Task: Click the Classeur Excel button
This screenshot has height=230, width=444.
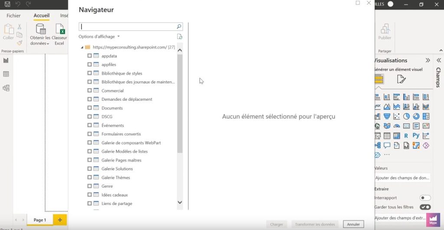Action: [59, 35]
